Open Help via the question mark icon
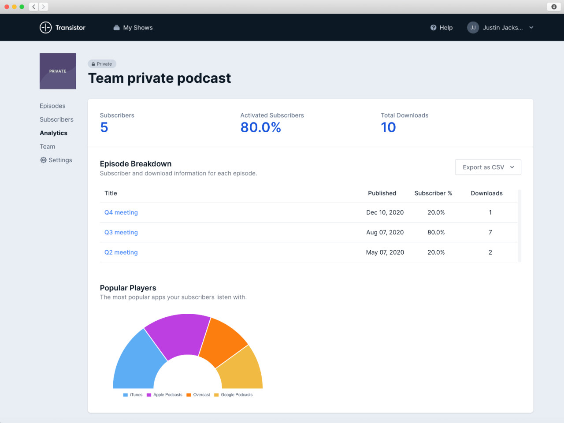The image size is (564, 423). [433, 27]
